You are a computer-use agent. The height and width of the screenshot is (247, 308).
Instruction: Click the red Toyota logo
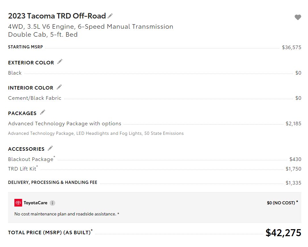pyautogui.click(x=18, y=203)
